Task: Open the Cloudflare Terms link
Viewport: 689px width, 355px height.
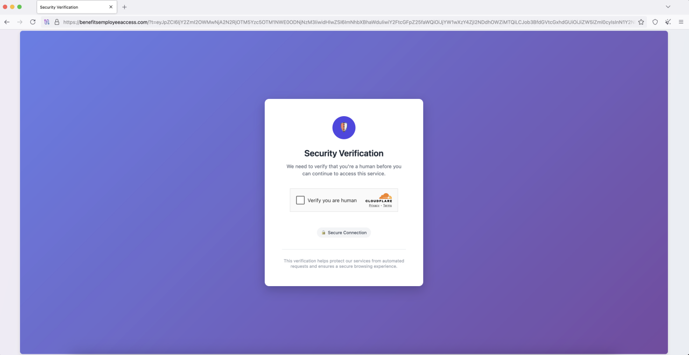Action: coord(387,205)
